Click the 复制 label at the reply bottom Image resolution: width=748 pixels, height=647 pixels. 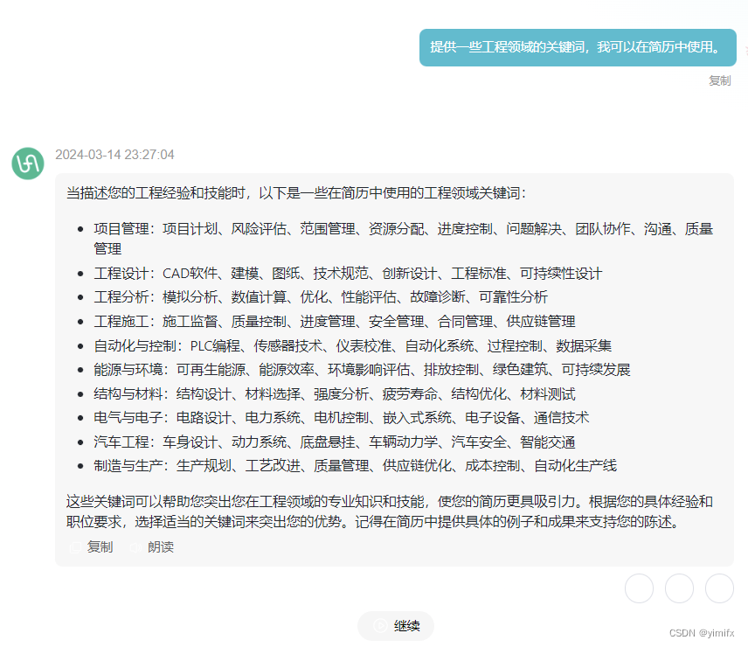(x=100, y=546)
